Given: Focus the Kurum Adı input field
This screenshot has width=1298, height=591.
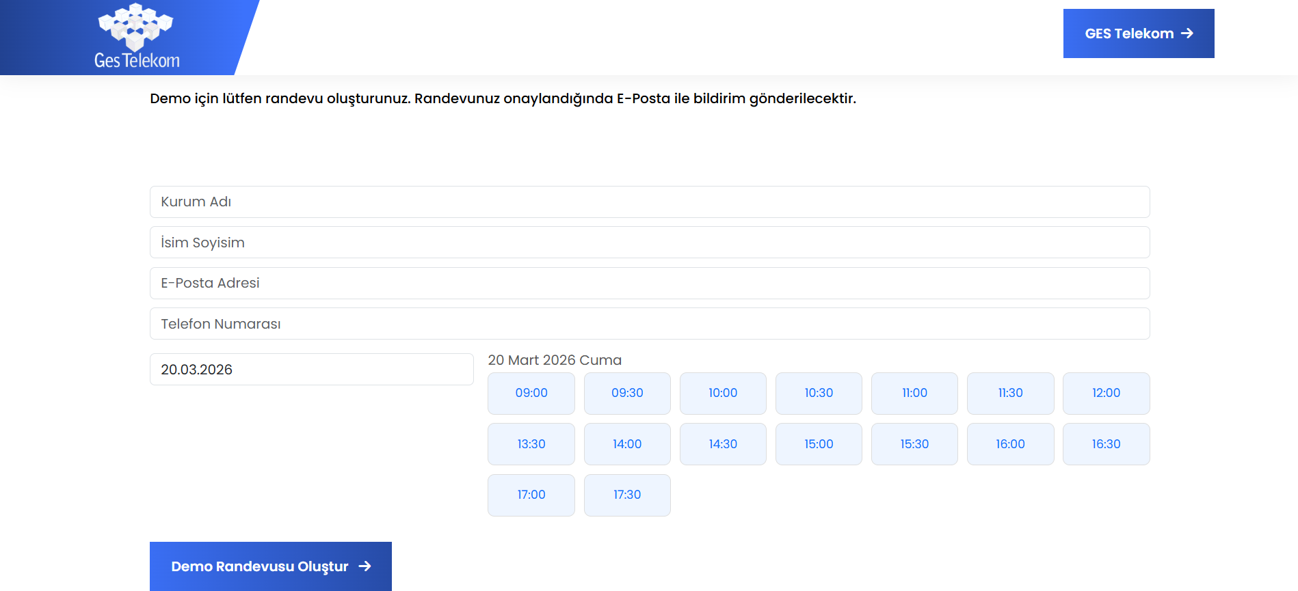Looking at the screenshot, I should coord(649,202).
